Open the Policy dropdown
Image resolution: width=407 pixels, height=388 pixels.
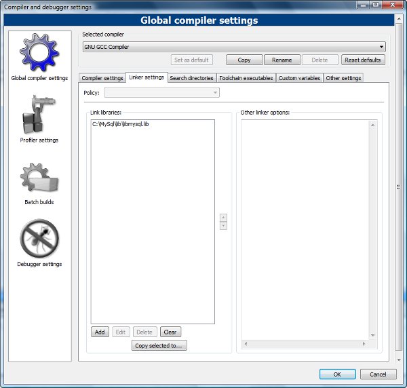161,92
